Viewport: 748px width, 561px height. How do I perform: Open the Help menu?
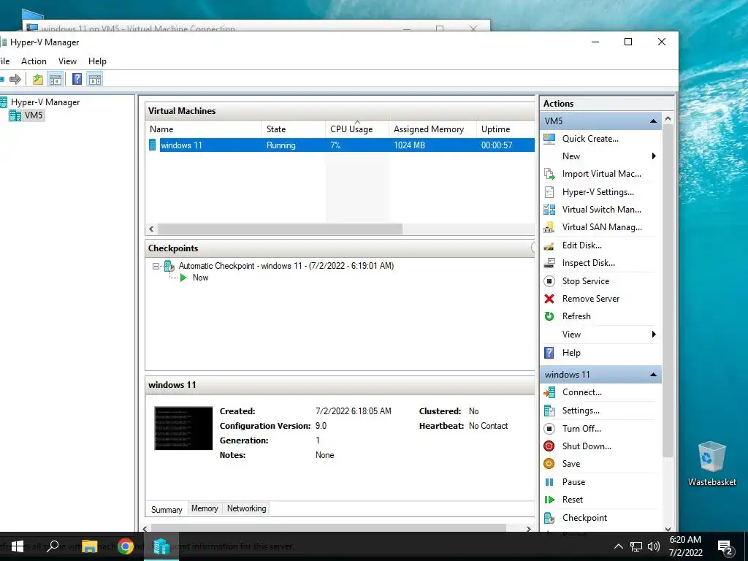pos(97,61)
